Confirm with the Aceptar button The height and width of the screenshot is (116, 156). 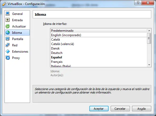[x=99, y=109]
